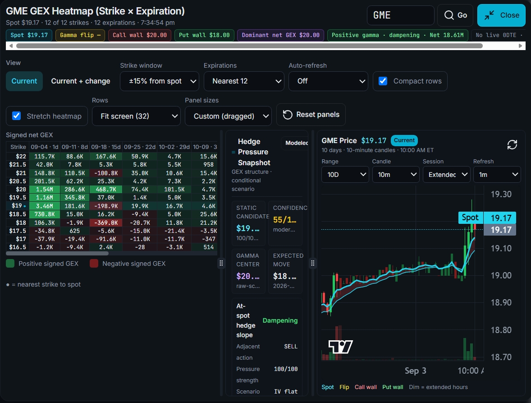Click the TradingView logo on the chart
Image resolution: width=531 pixels, height=403 pixels.
pos(340,347)
